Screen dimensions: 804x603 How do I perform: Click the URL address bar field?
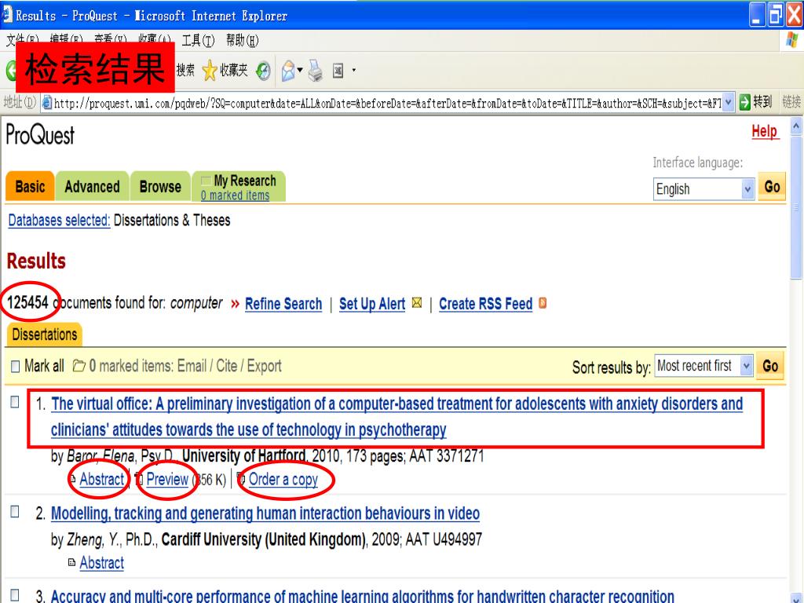[x=387, y=103]
